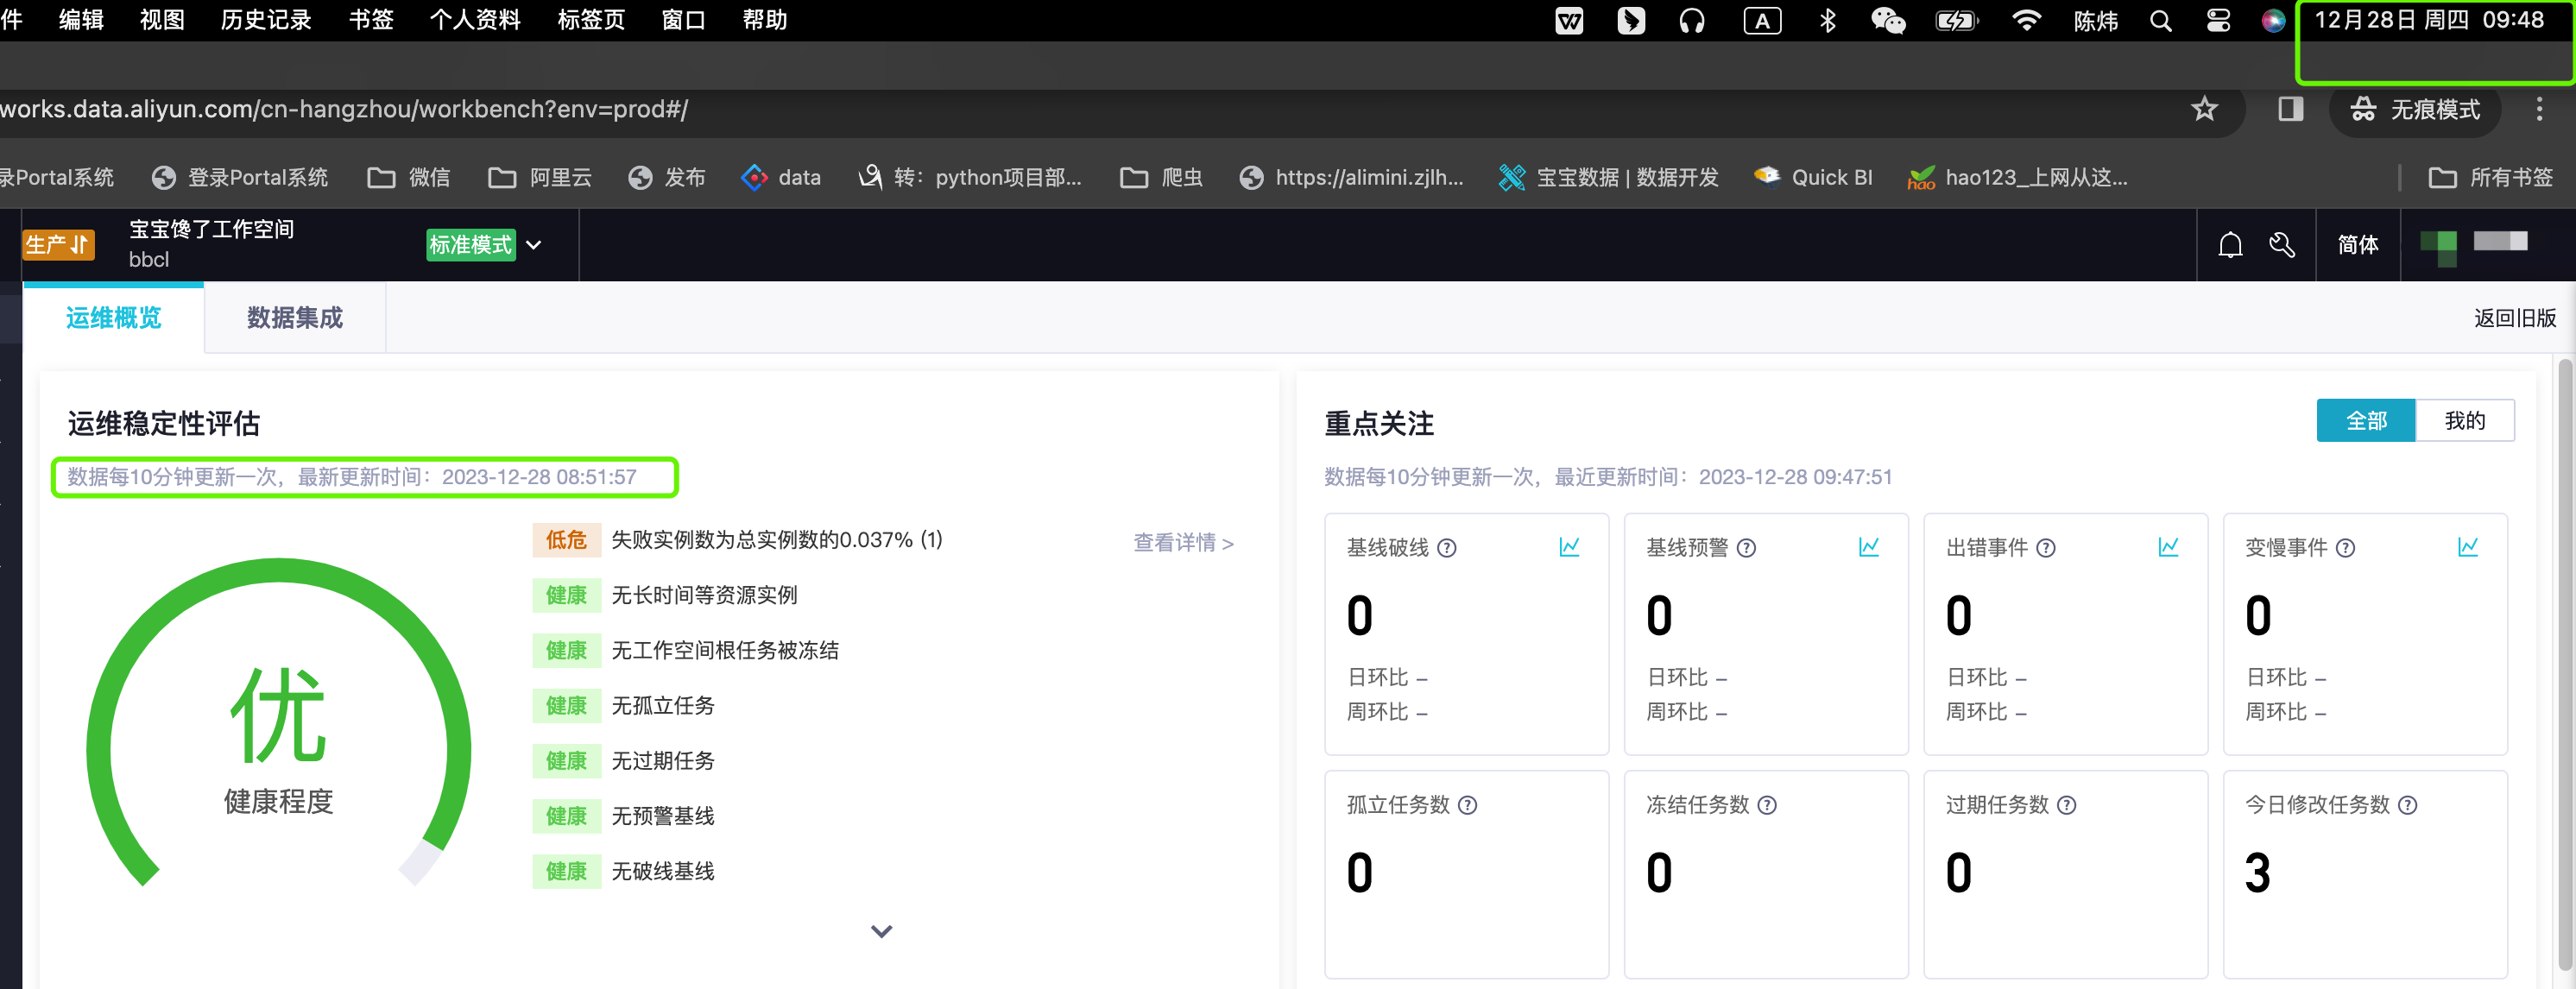This screenshot has height=989, width=2576.
Task: Click the battery charging icon
Action: (1956, 20)
